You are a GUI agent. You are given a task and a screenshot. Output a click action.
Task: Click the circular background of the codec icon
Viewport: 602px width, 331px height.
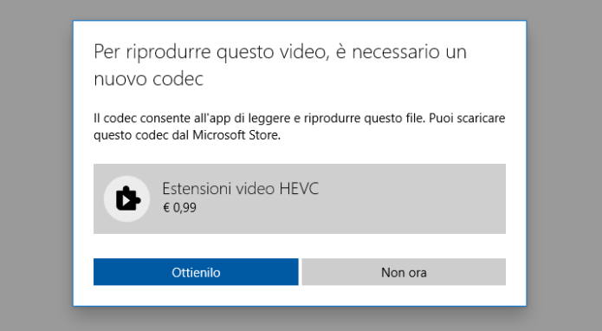[126, 199]
